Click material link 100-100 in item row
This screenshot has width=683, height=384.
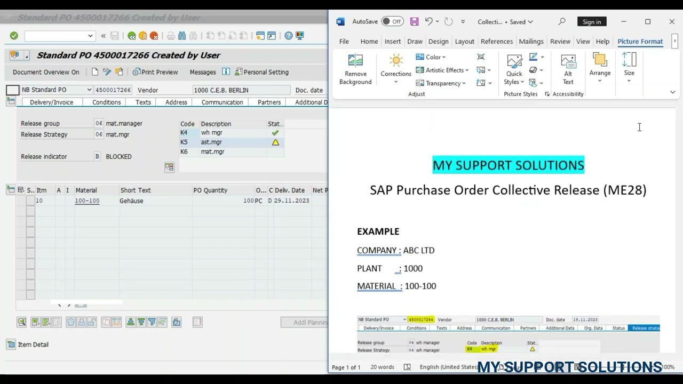coord(87,201)
